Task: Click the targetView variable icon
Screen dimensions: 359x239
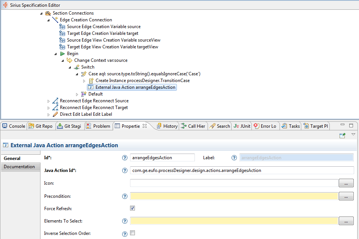Action: (x=62, y=47)
